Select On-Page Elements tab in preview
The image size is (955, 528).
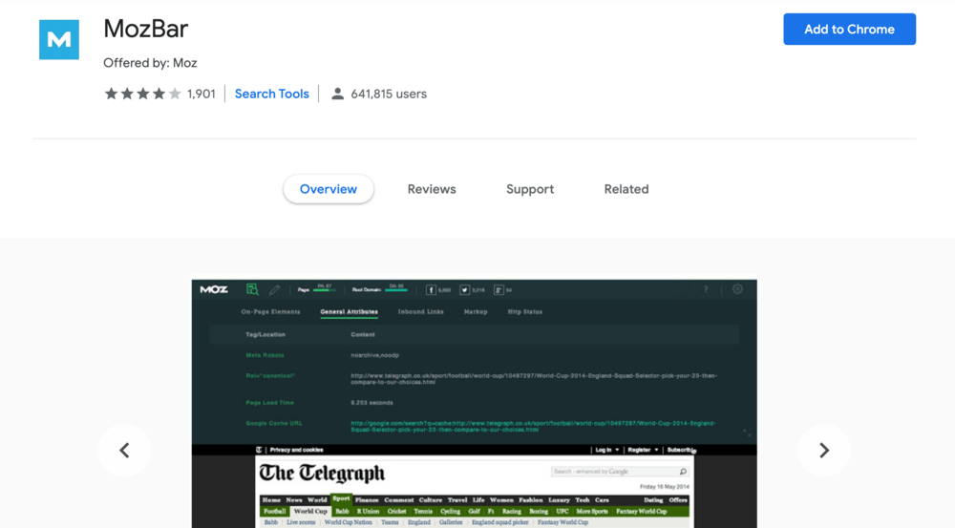pyautogui.click(x=270, y=312)
